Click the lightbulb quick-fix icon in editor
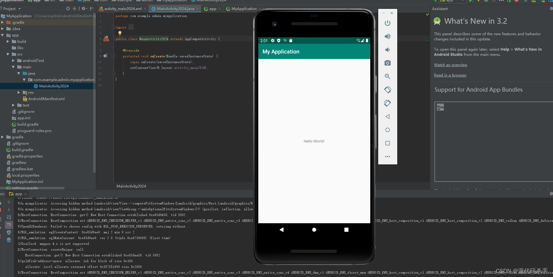This screenshot has width=553, height=277. pyautogui.click(x=120, y=33)
